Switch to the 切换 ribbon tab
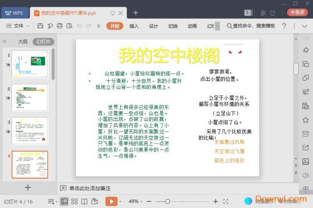This screenshot has height=208, width=313. coord(173,26)
